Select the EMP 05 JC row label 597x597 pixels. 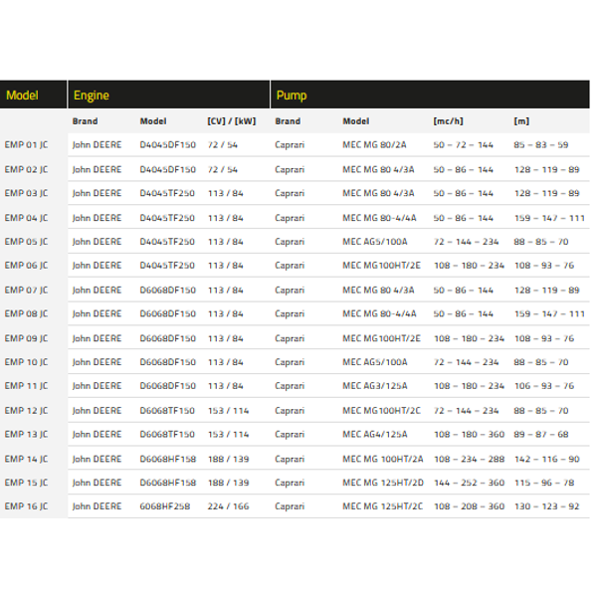click(x=26, y=242)
